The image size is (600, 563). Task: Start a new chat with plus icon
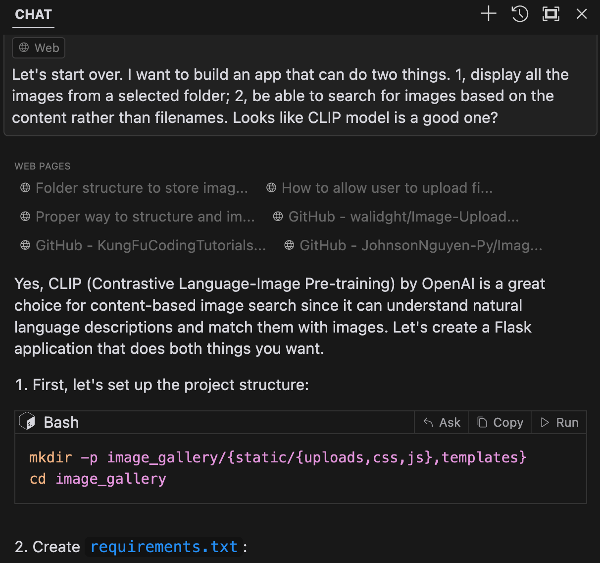click(489, 14)
